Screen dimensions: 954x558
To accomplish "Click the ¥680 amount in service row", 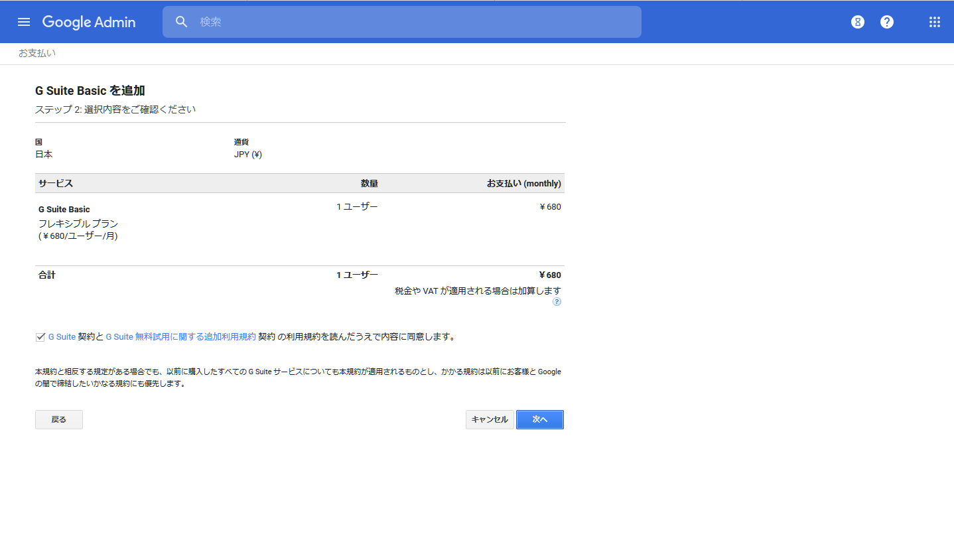I will (x=550, y=207).
